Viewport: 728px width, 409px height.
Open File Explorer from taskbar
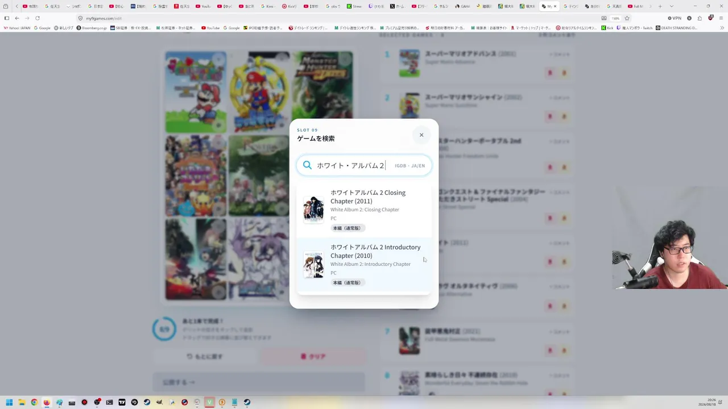tap(22, 402)
